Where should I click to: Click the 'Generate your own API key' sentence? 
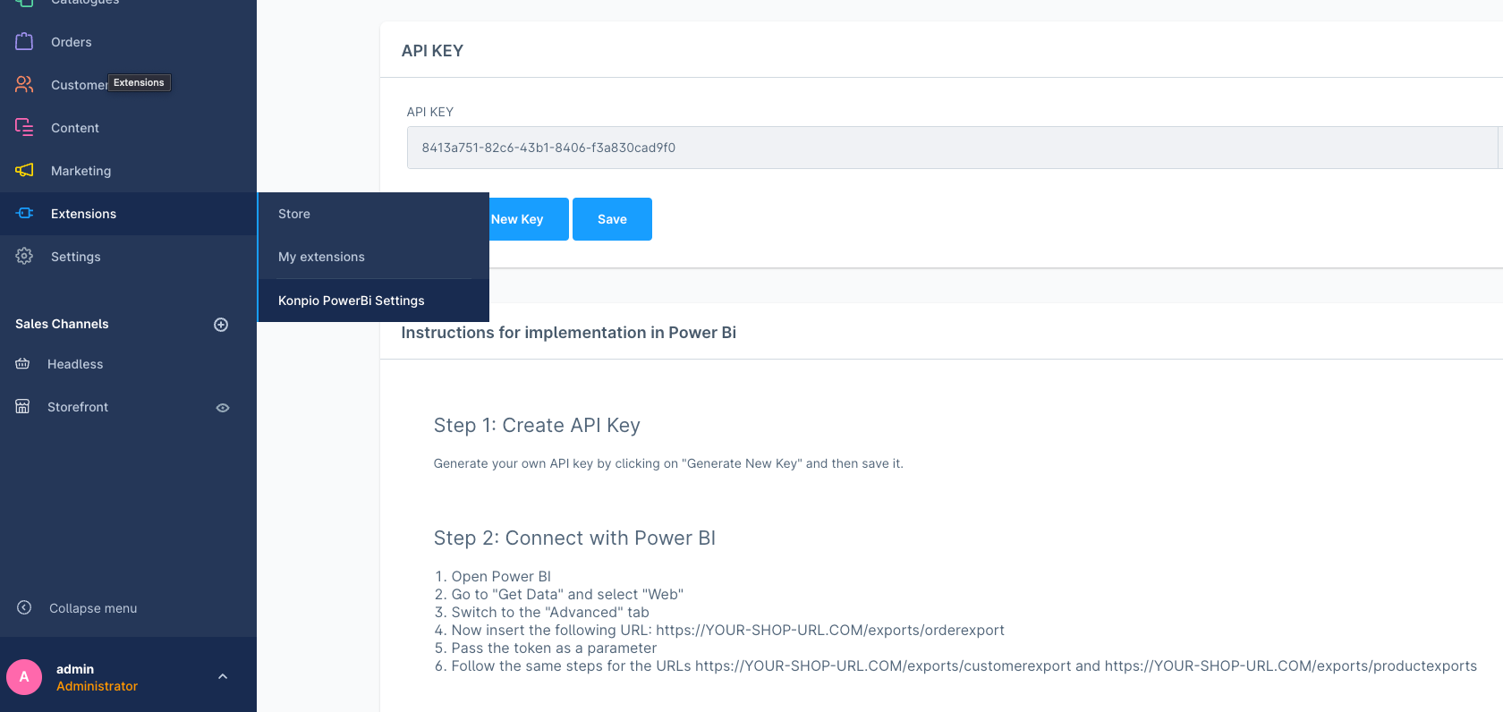pyautogui.click(x=668, y=463)
